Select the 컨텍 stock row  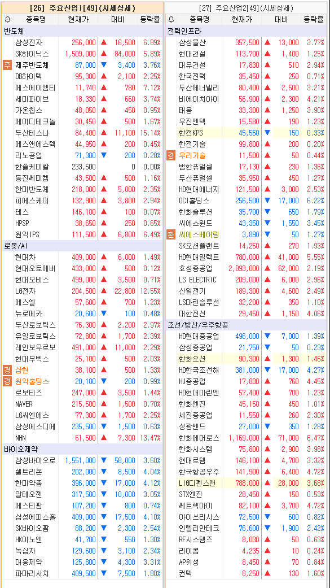point(246,573)
